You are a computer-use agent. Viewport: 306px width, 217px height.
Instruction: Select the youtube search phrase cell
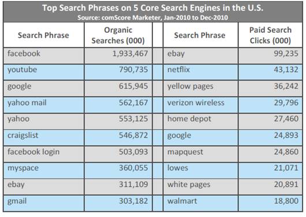(44, 72)
